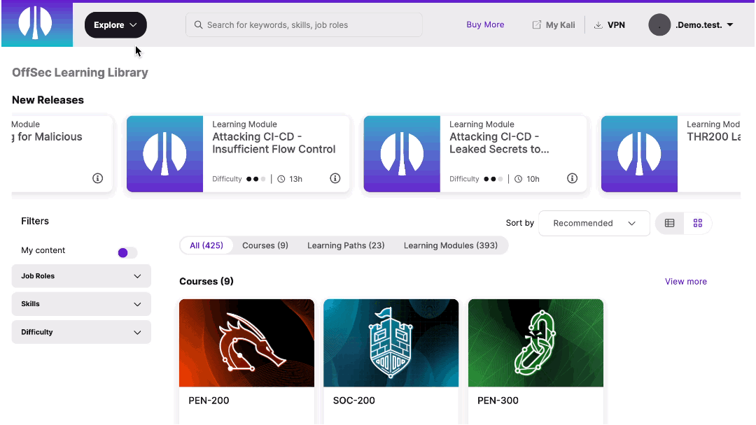The width and height of the screenshot is (756, 425).
Task: Click View more next to Courses
Action: coord(685,281)
